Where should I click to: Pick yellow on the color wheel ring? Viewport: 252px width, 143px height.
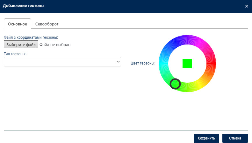[199, 84]
